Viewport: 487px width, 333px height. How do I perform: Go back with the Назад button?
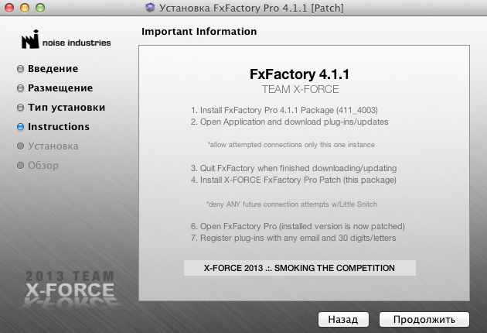(x=343, y=319)
